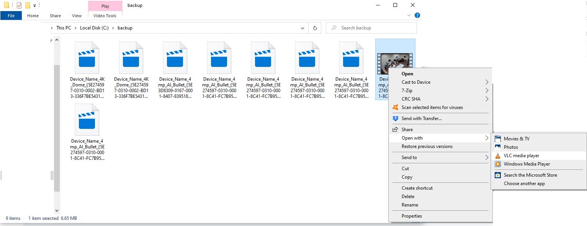
Task: Select the video file in the second row
Action: (x=87, y=132)
